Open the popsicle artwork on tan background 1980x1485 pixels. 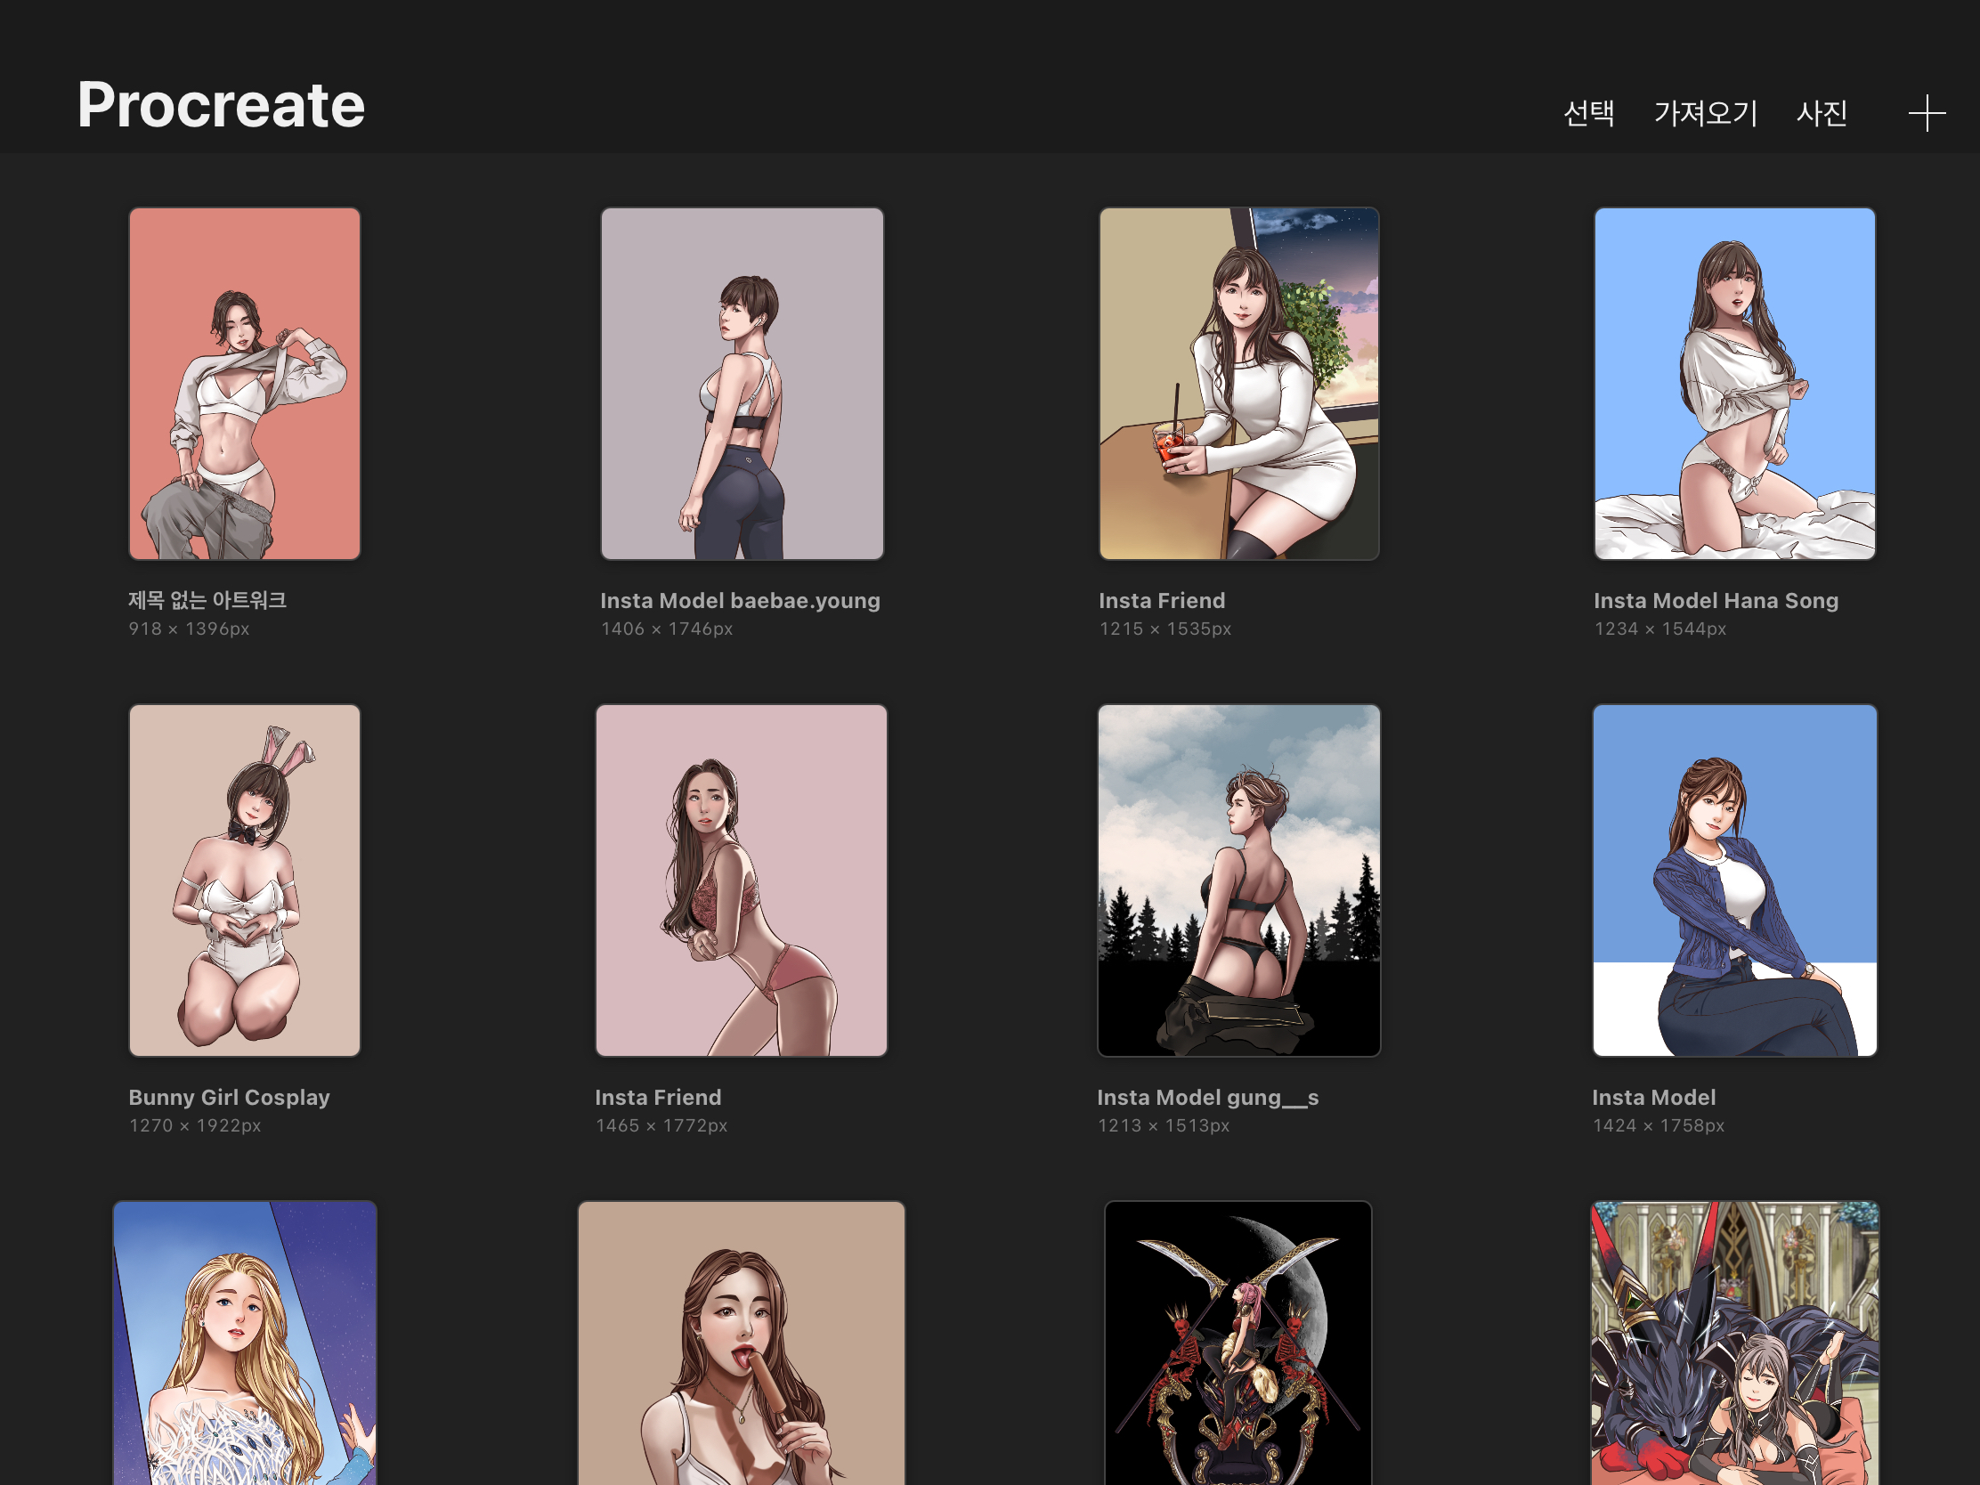click(x=741, y=1343)
